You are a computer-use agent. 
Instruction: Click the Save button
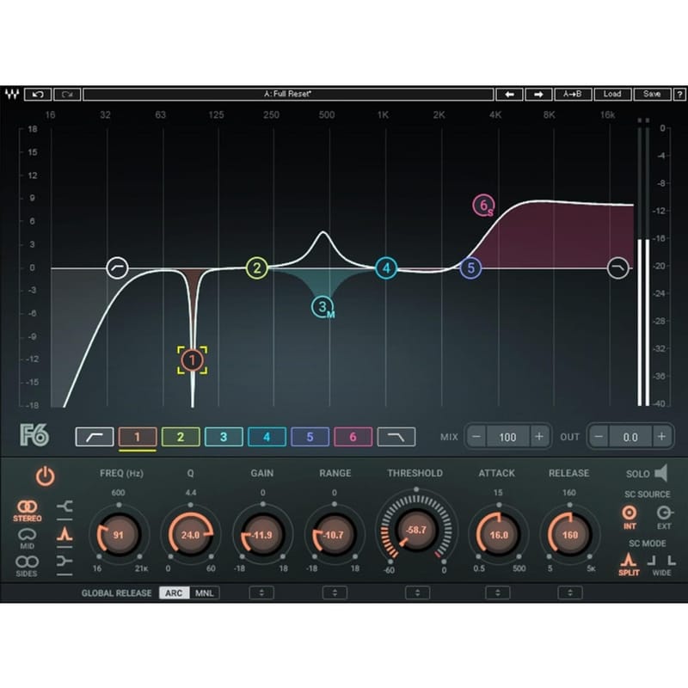coord(654,94)
